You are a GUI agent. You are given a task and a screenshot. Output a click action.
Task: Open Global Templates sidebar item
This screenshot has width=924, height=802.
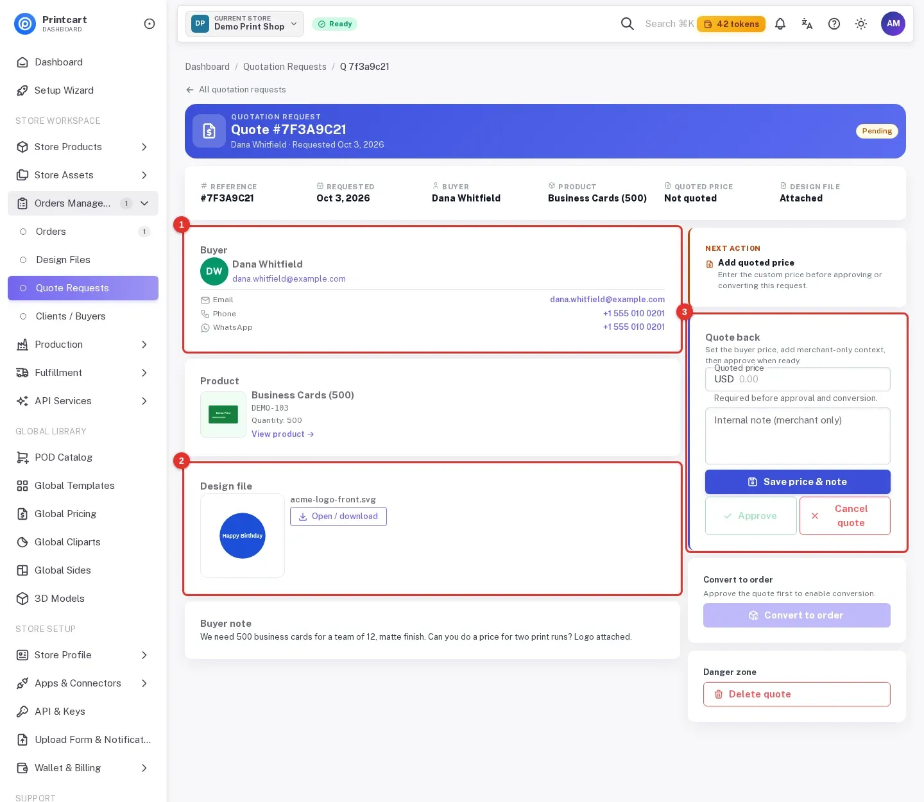[x=83, y=486]
